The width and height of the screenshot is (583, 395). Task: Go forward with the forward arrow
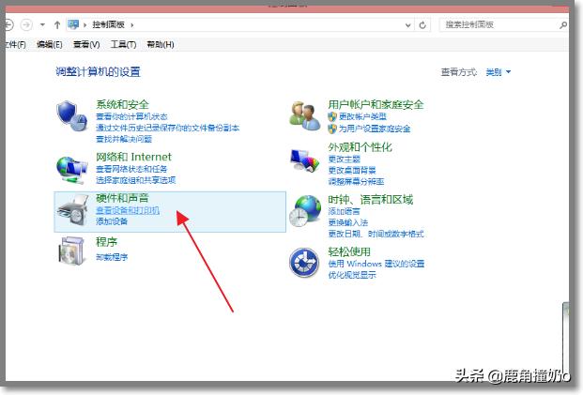26,25
